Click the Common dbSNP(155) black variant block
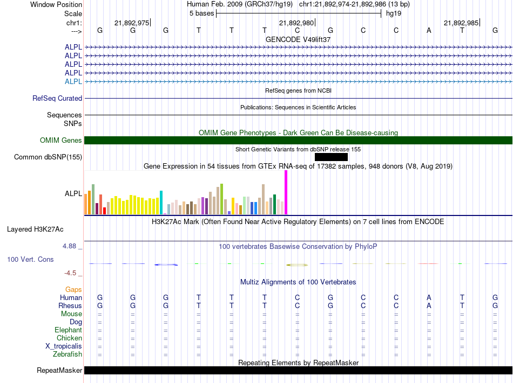The height and width of the screenshot is (383, 513). [331, 157]
